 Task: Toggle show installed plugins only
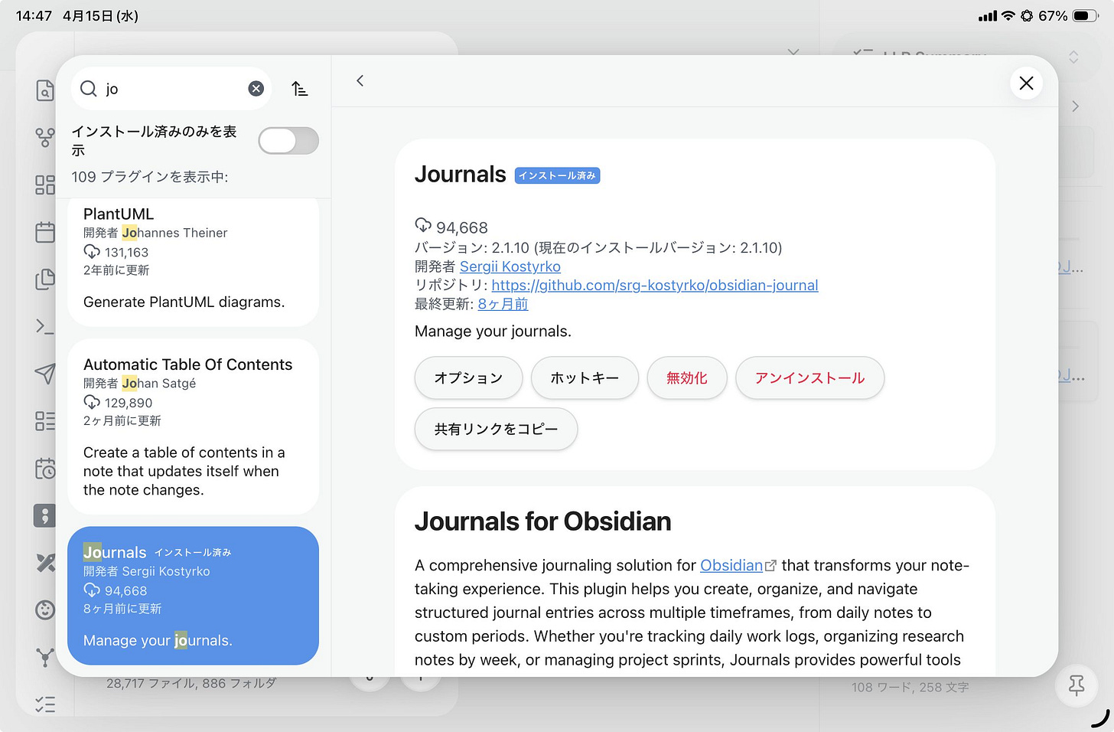point(288,141)
